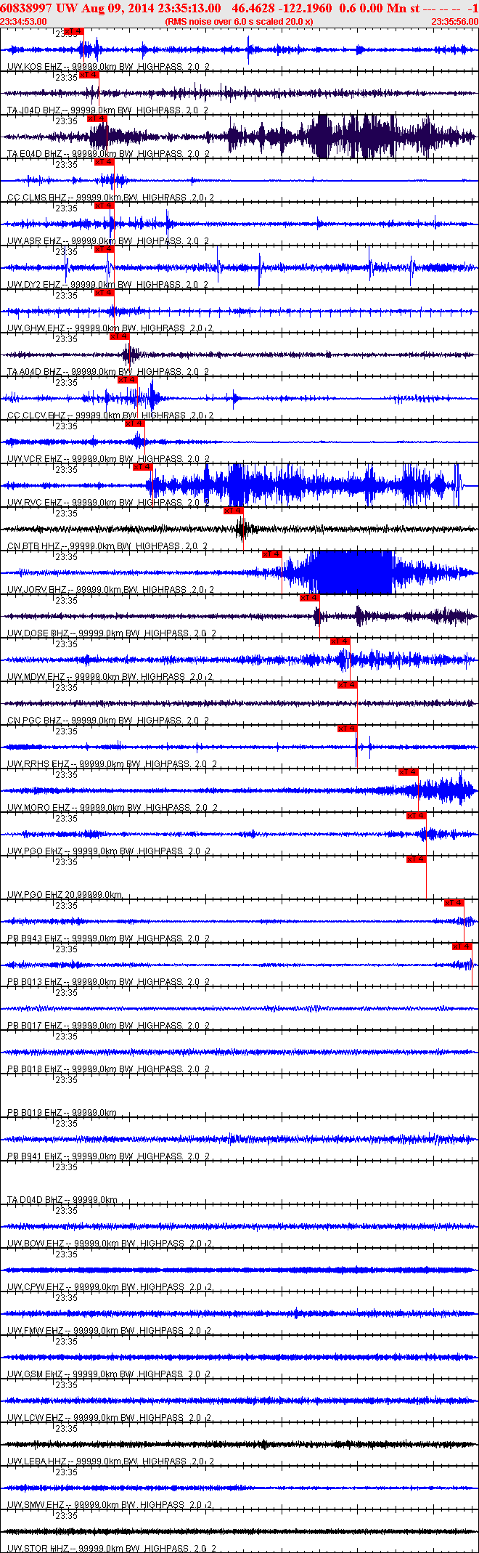The height and width of the screenshot is (1553, 479).
Task: Select the start time 23:34:53.00 label
Action: coord(24,22)
